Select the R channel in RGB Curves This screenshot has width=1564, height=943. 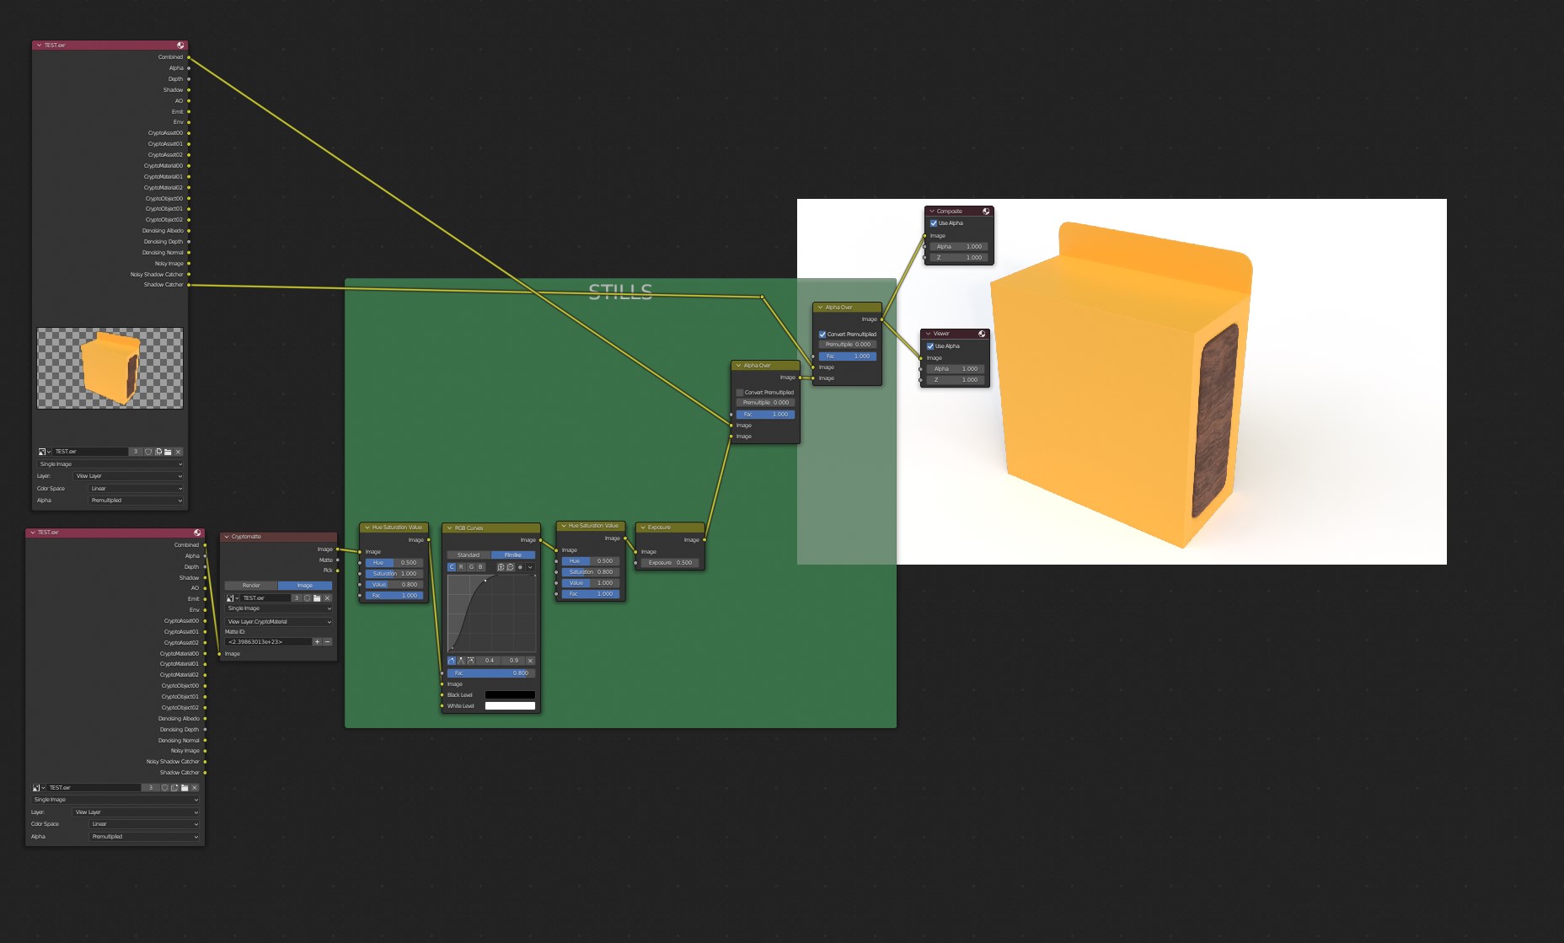[461, 567]
